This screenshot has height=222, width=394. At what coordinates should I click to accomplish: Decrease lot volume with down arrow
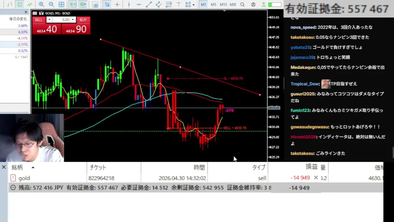coord(49,20)
